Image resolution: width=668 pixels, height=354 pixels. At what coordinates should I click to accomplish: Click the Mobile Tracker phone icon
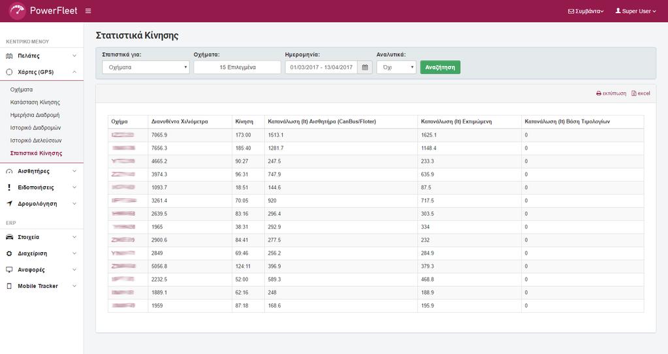(9, 286)
